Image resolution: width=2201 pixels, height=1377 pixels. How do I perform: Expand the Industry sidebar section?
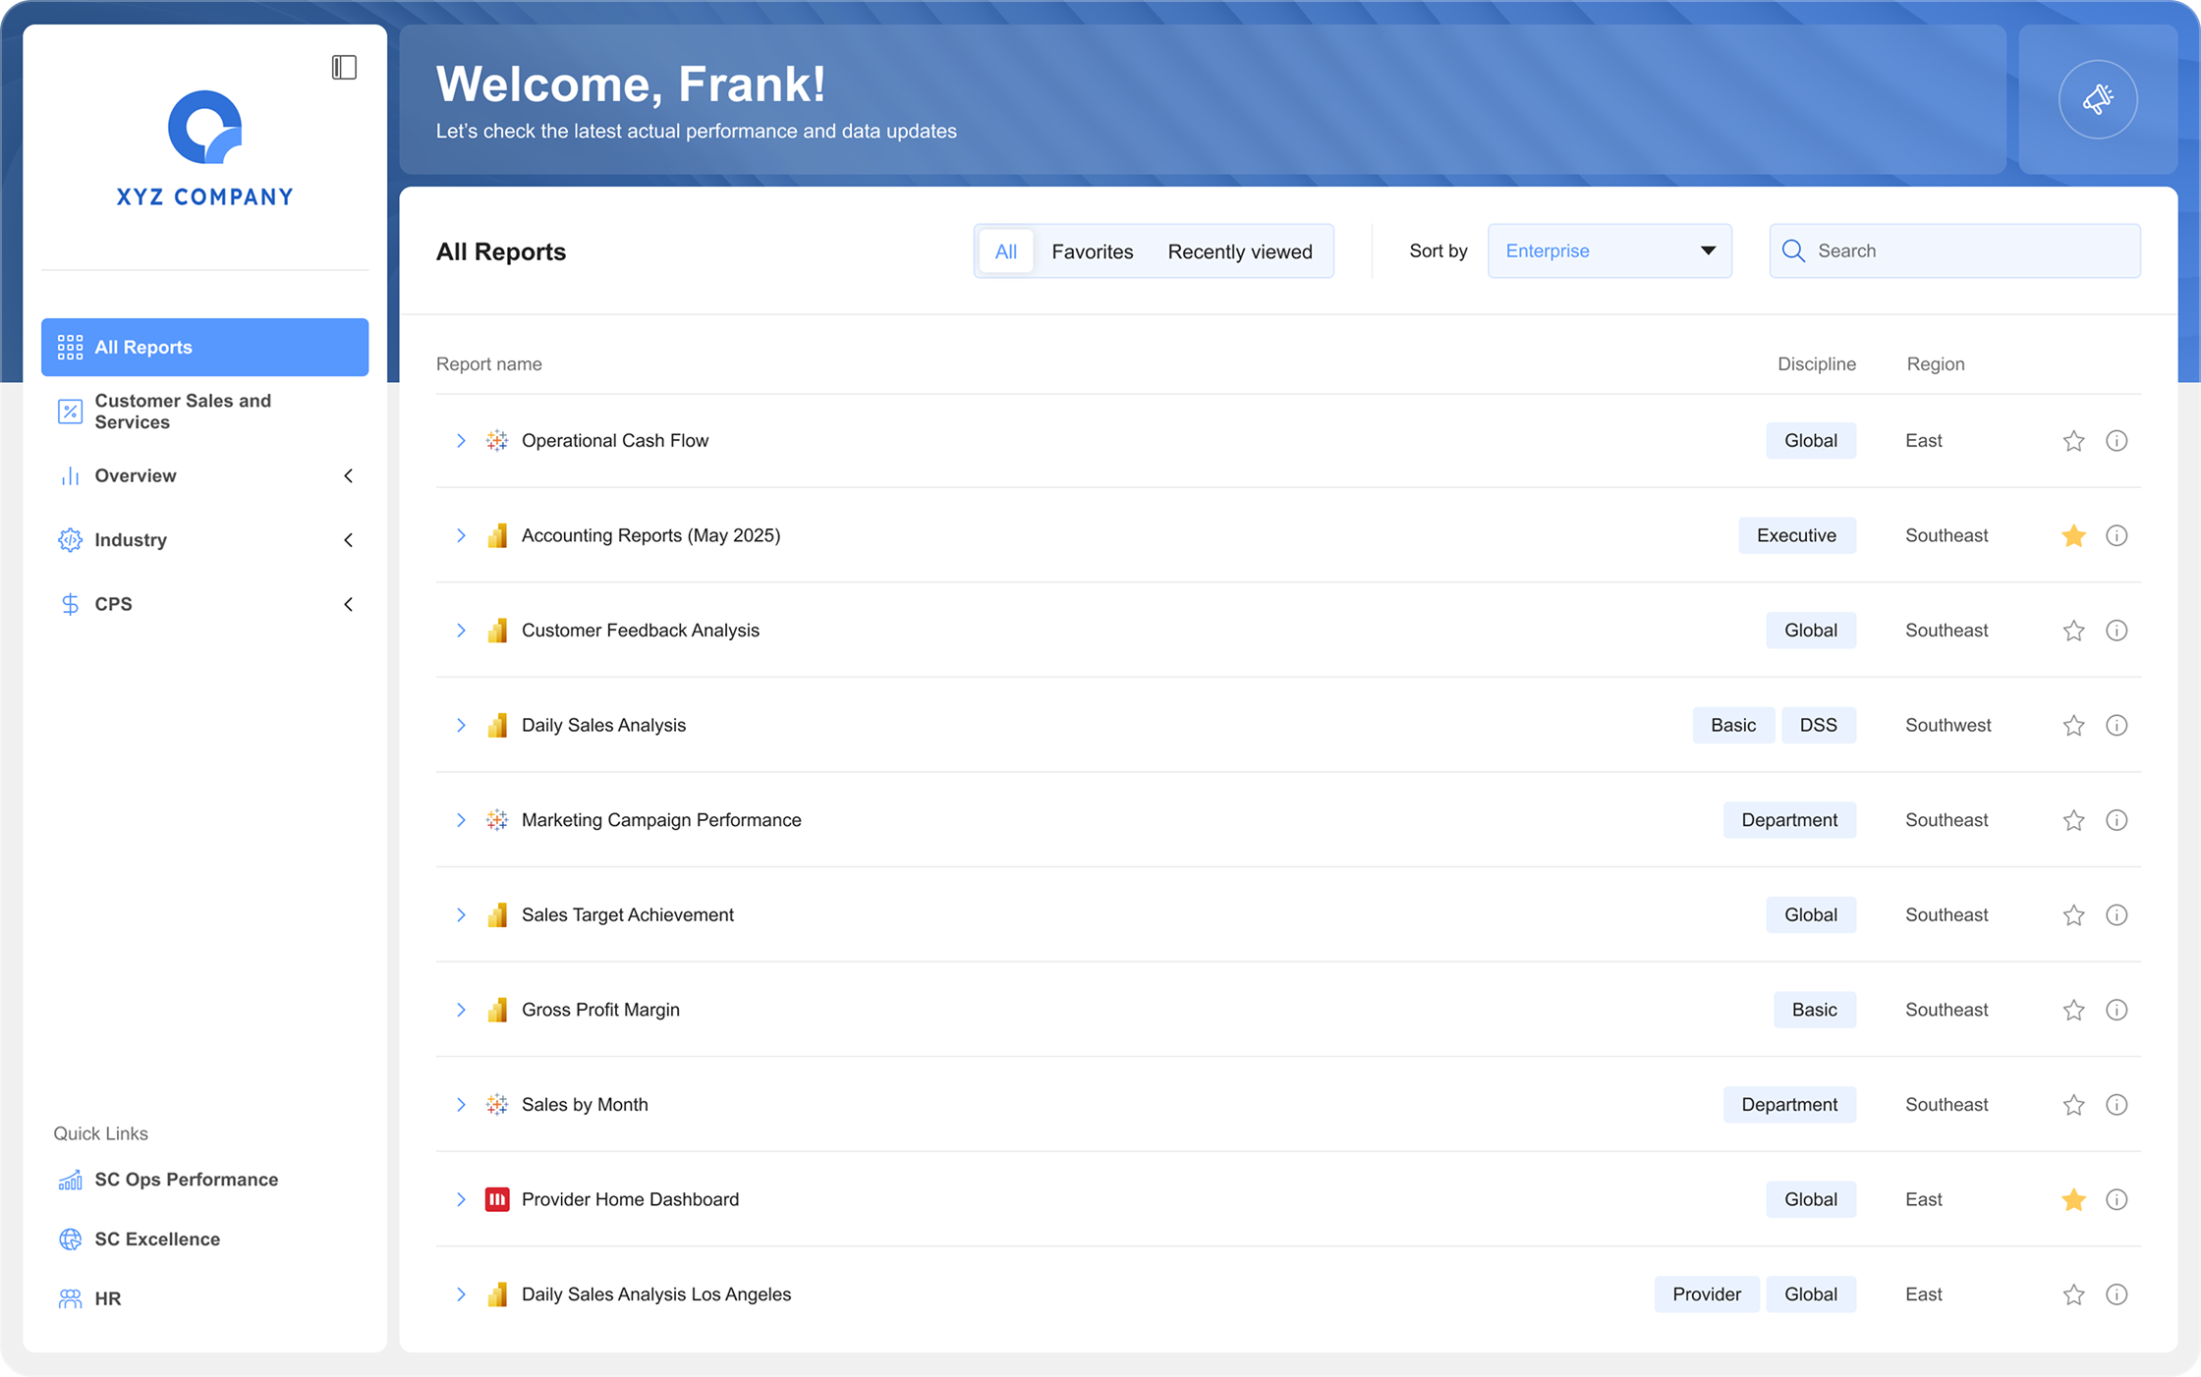coord(348,540)
